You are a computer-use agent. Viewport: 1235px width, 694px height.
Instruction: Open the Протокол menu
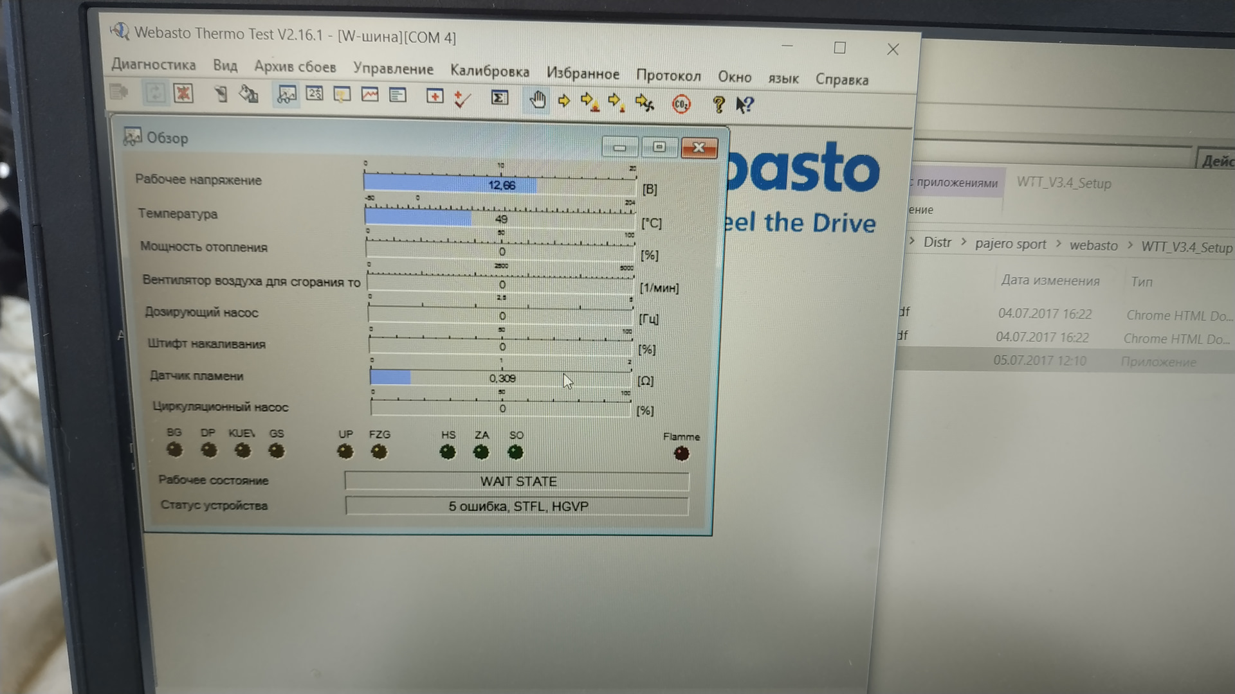668,76
